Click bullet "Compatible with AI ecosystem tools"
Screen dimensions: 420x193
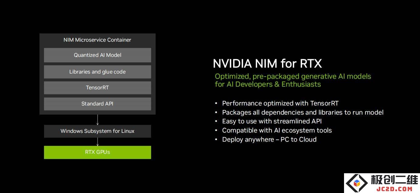[277, 130]
